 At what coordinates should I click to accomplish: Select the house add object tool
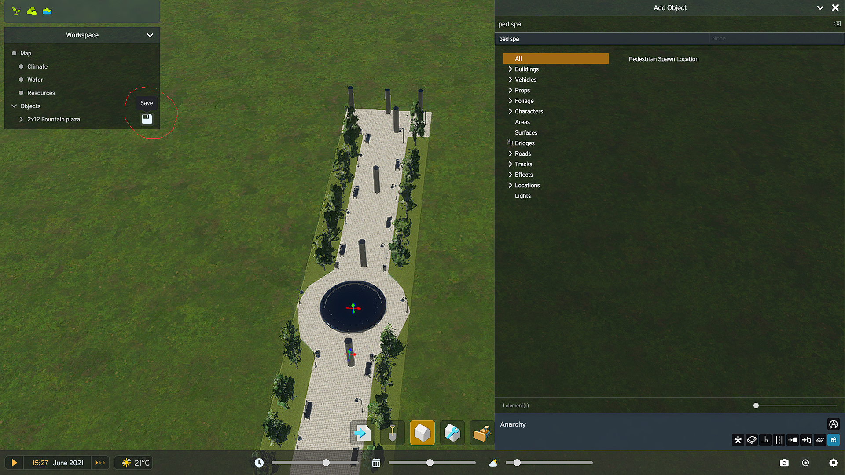tap(422, 433)
